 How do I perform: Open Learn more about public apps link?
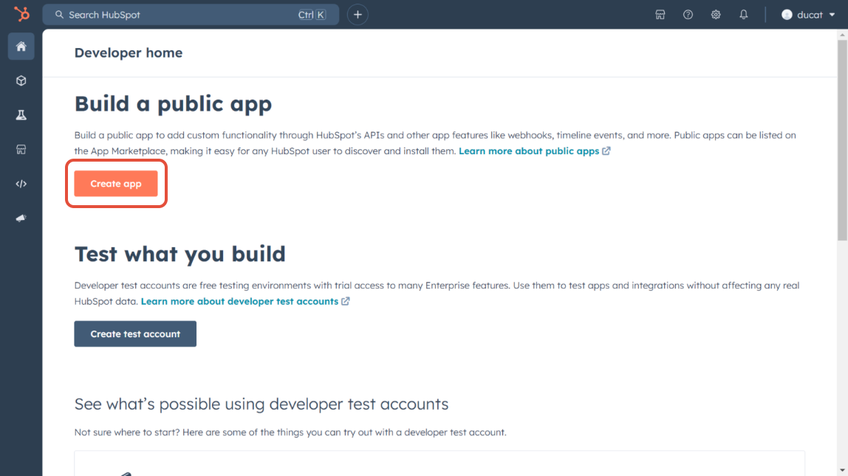click(x=529, y=151)
